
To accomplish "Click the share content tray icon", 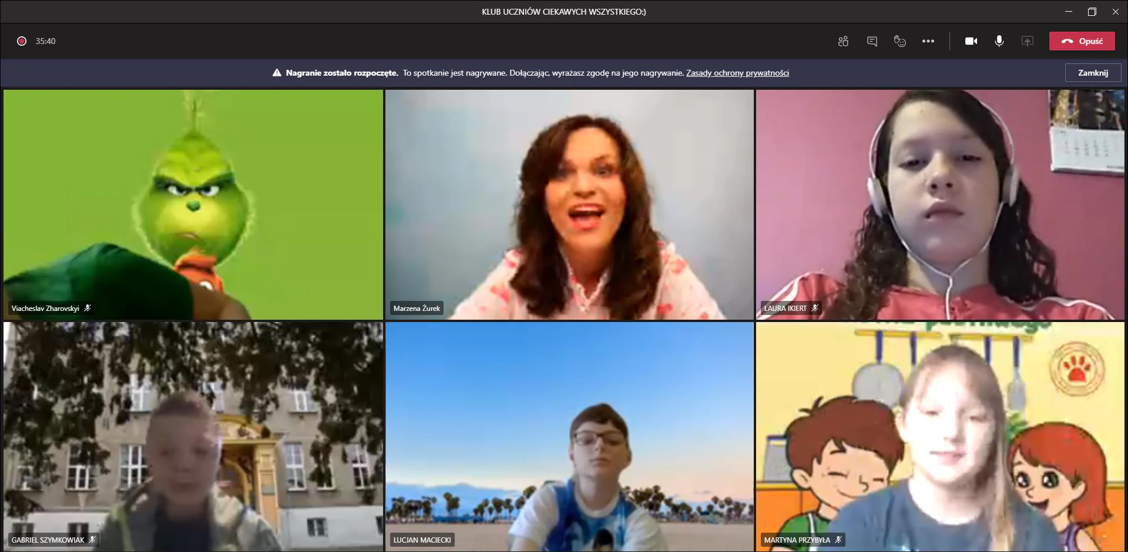I will [1027, 41].
